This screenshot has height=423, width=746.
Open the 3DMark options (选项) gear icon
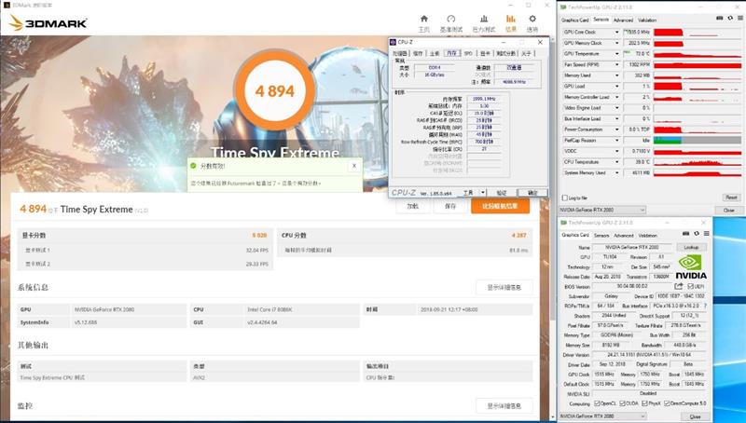532,19
